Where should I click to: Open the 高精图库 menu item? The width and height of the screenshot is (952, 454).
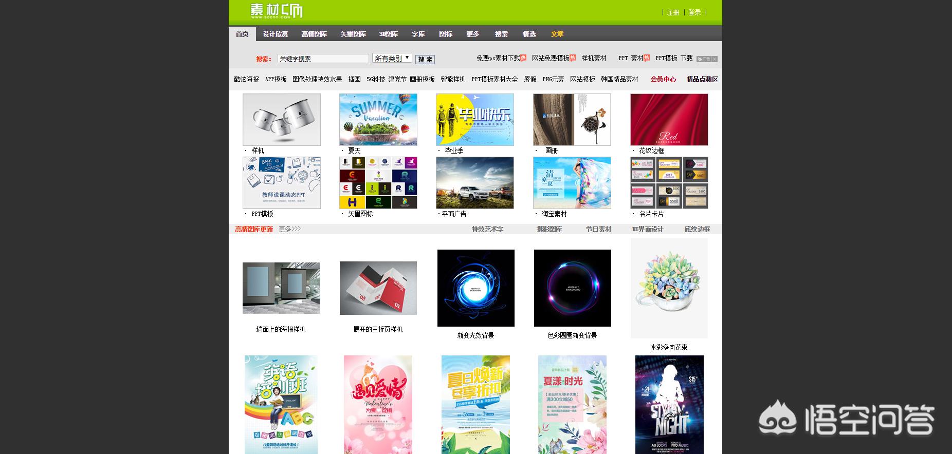314,34
